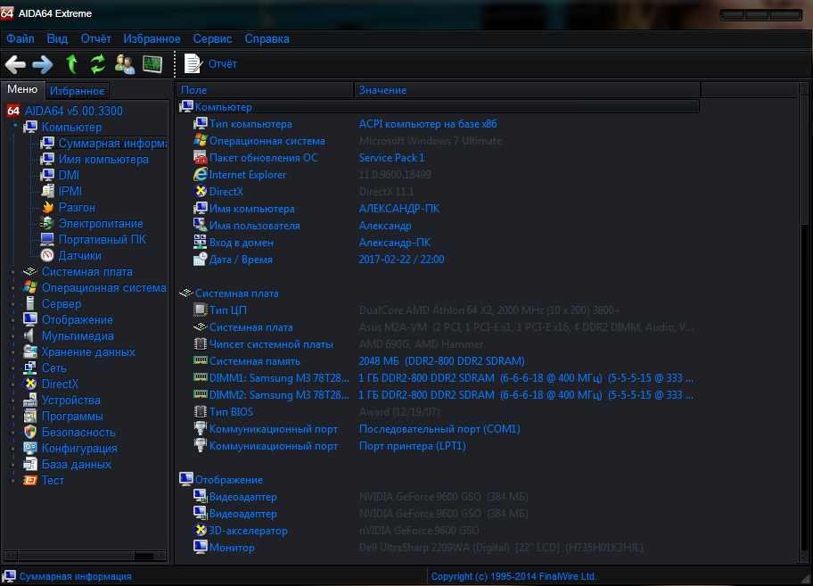
Task: Expand the Операционная система tree node
Action: tap(13, 288)
